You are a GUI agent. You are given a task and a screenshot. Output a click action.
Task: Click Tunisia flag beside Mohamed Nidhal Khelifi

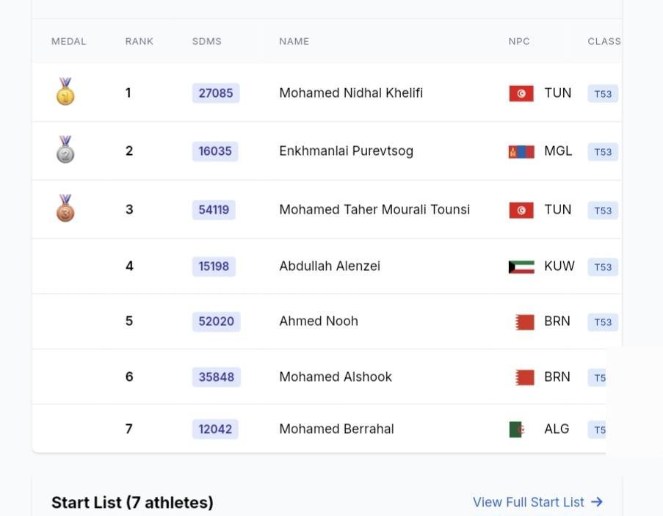click(521, 93)
